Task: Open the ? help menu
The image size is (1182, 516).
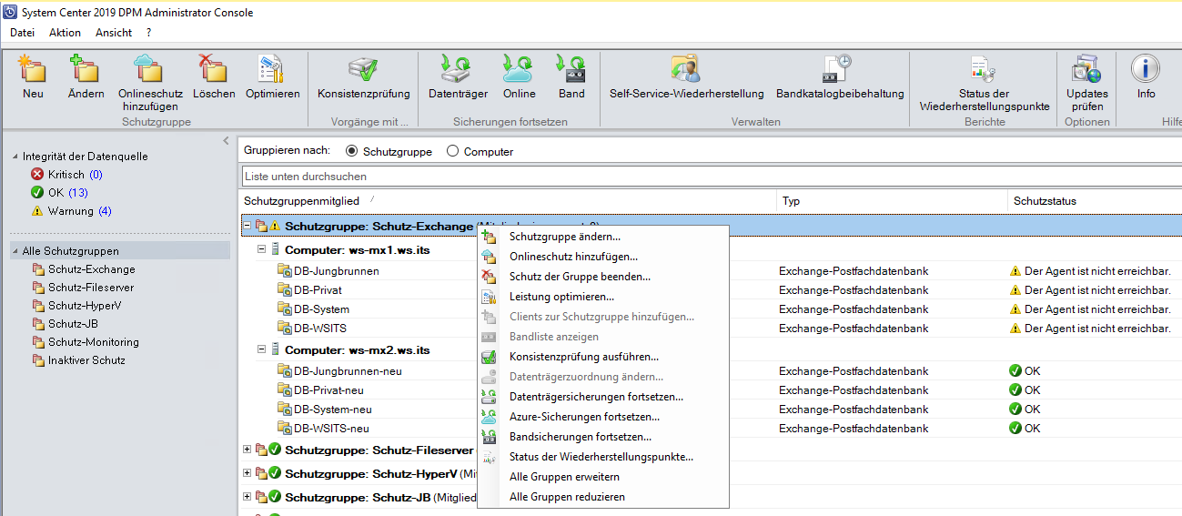Action: click(x=148, y=32)
